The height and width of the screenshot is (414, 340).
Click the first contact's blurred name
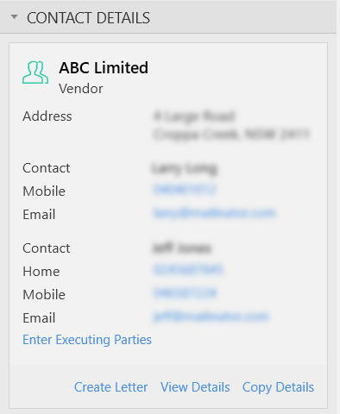pos(184,168)
